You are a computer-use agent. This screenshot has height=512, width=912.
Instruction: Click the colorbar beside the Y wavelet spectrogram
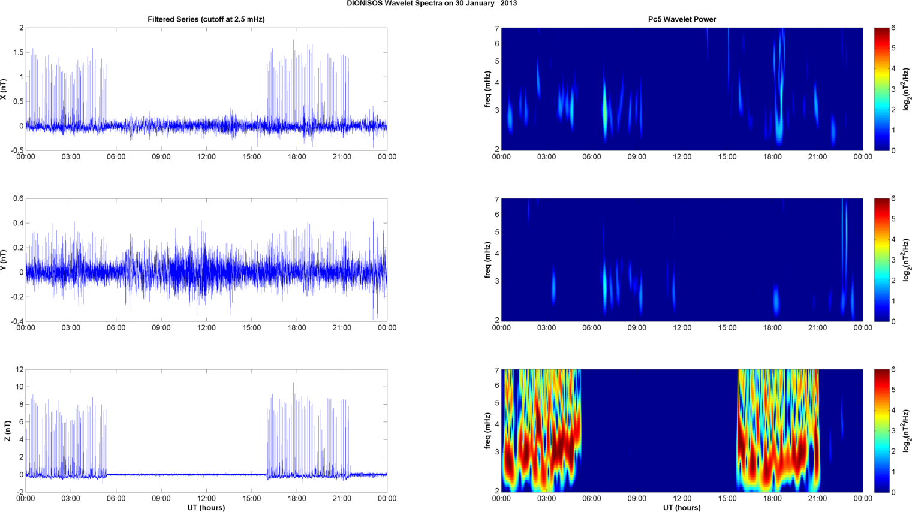pos(881,260)
